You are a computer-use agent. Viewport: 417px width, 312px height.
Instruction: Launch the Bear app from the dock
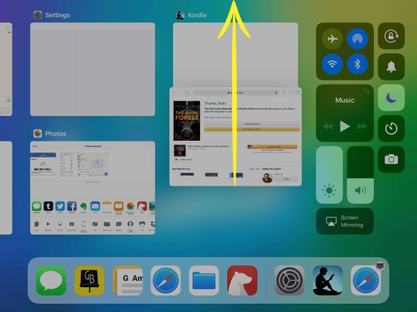(x=243, y=280)
